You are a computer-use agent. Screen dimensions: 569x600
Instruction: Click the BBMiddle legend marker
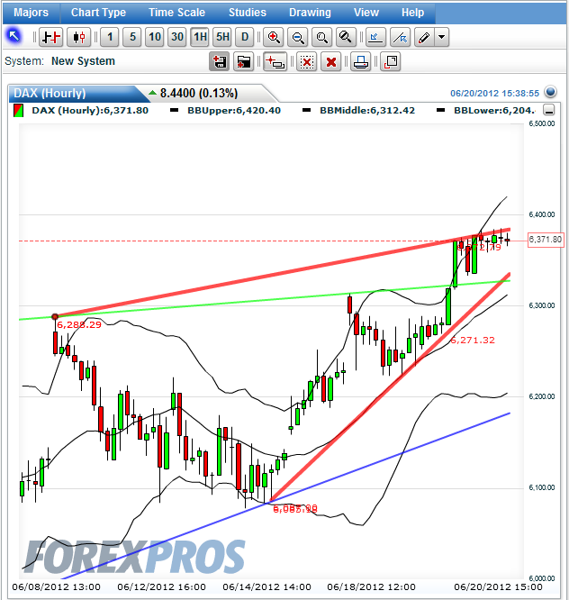[306, 111]
